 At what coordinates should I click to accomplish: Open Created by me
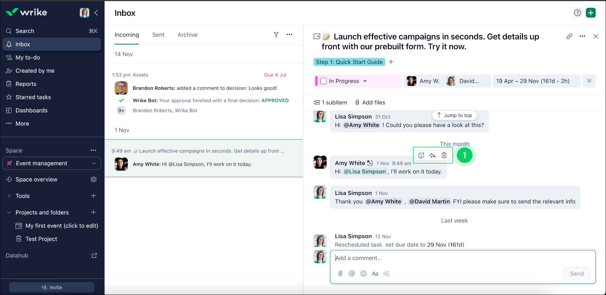click(52, 71)
